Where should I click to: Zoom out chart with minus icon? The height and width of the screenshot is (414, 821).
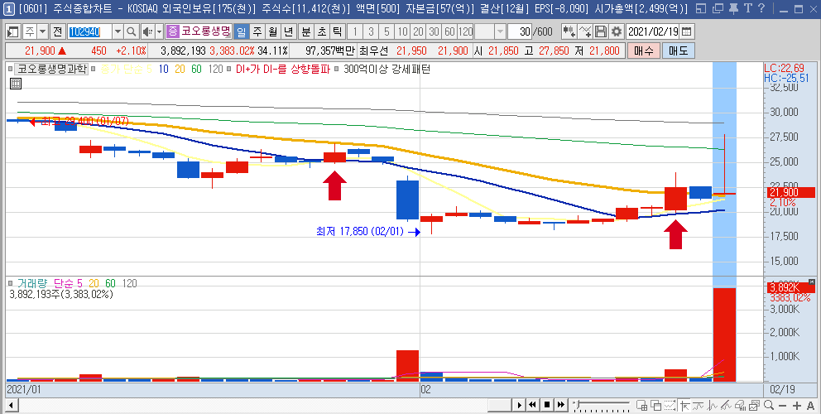pos(782,406)
